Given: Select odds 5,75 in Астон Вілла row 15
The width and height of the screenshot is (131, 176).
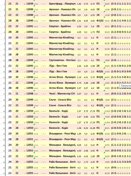Looking at the screenshot, I should [x=79, y=83].
